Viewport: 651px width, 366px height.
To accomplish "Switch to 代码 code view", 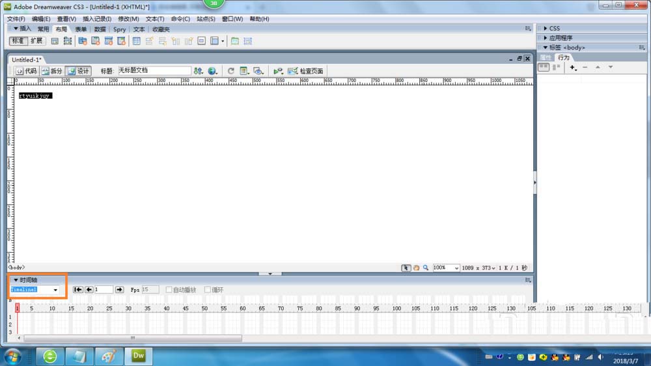I will (26, 71).
